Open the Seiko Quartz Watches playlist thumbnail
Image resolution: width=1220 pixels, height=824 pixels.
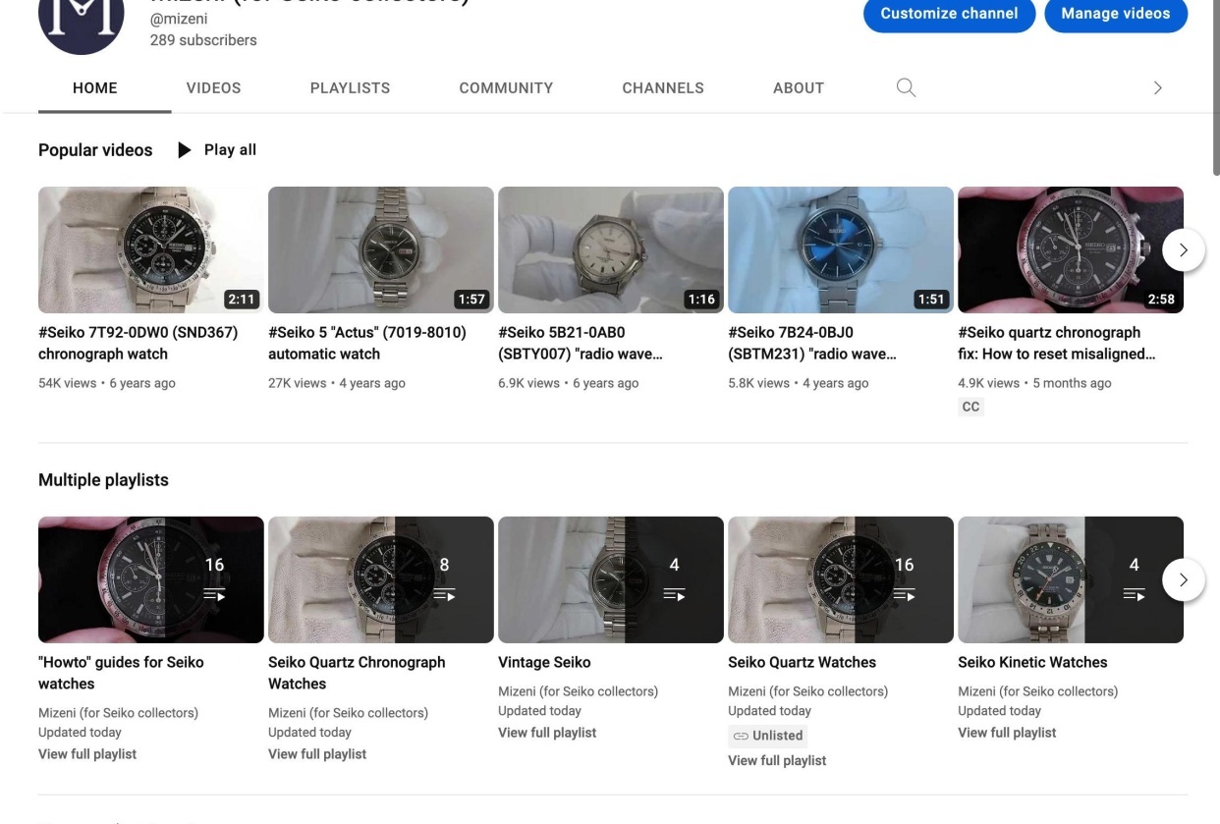point(841,579)
